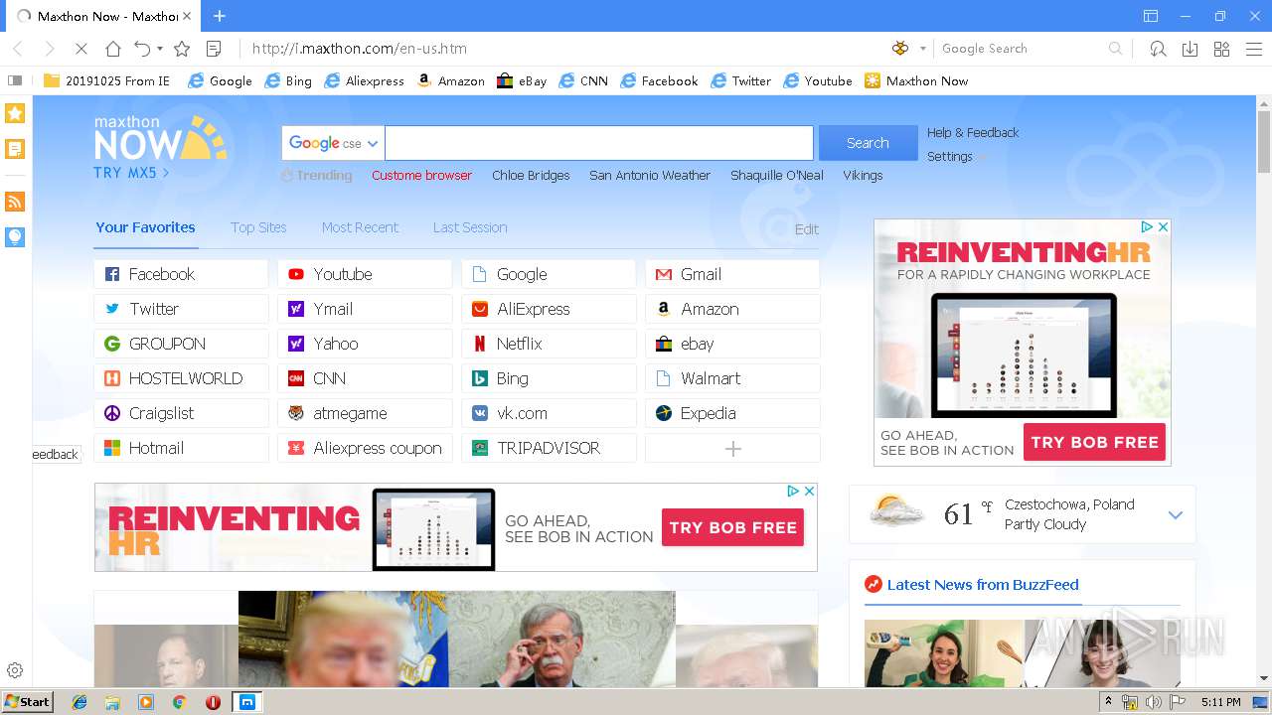Open 20191025 From IE bookmarks folder
This screenshot has width=1272, height=715.
107,80
